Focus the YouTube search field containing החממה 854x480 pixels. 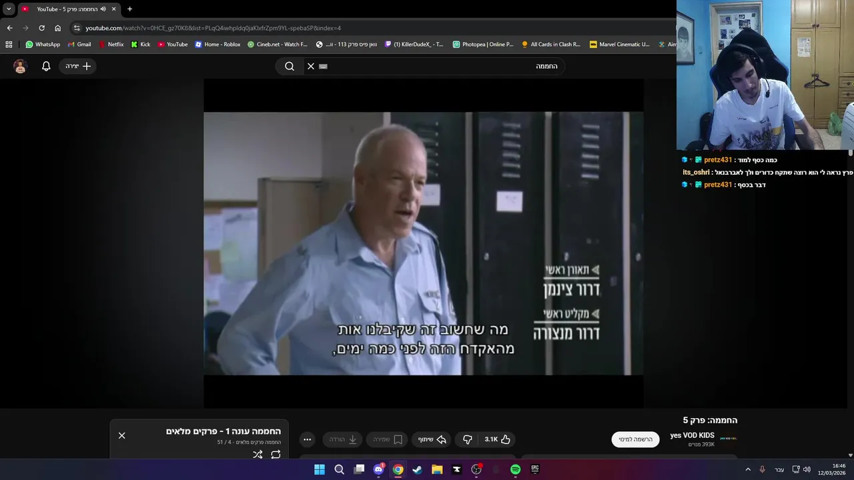point(440,66)
